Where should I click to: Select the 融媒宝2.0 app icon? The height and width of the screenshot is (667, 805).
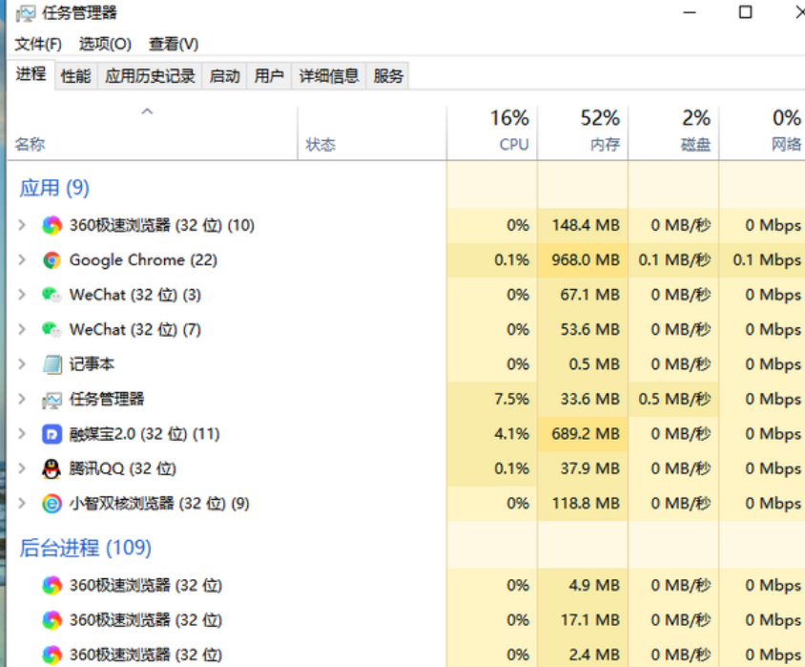52,434
